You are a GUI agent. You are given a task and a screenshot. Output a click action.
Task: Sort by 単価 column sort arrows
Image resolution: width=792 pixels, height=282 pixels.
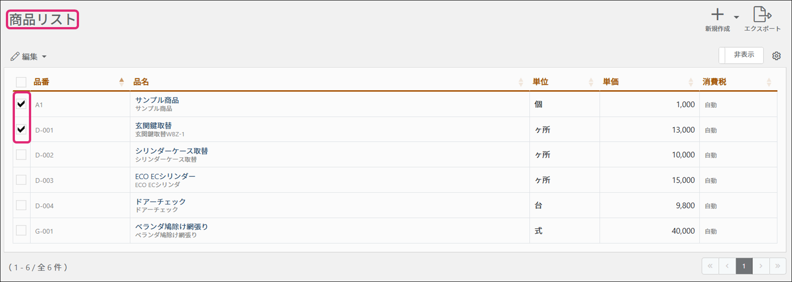690,82
